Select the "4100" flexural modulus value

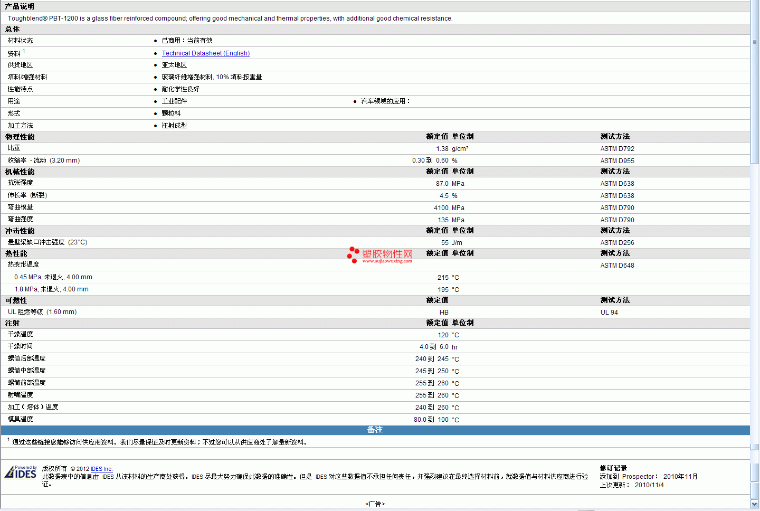[x=441, y=208]
